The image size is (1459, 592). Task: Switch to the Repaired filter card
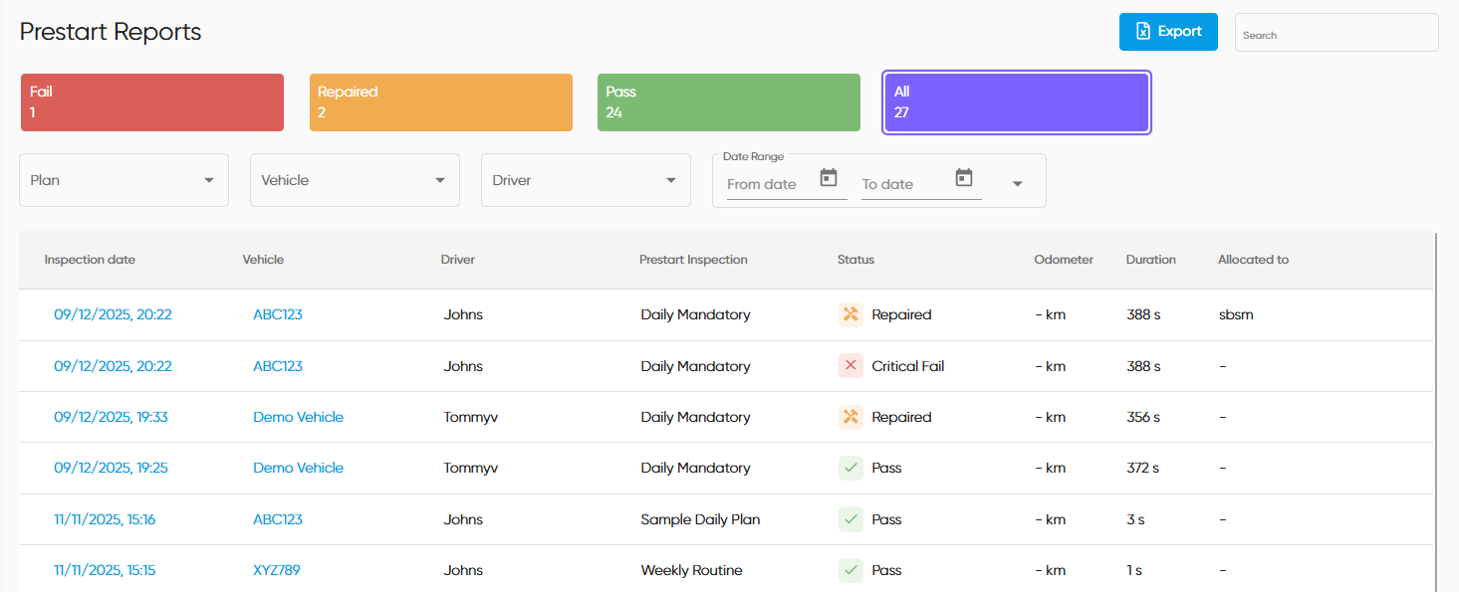coord(440,102)
